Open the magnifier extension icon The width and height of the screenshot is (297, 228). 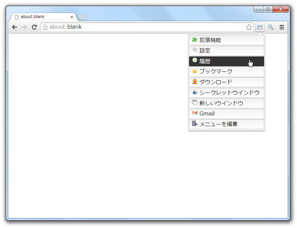271,27
